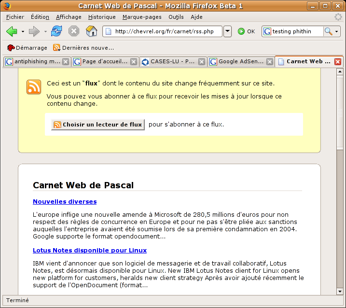Image resolution: width=346 pixels, height=308 pixels.
Task: Minimize the Firefox window
Action: (313, 6)
